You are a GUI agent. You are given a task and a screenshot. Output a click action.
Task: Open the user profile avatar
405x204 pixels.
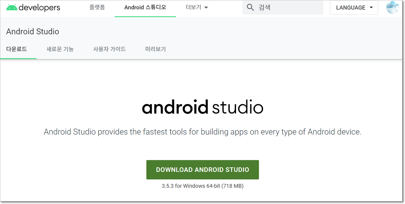392,7
